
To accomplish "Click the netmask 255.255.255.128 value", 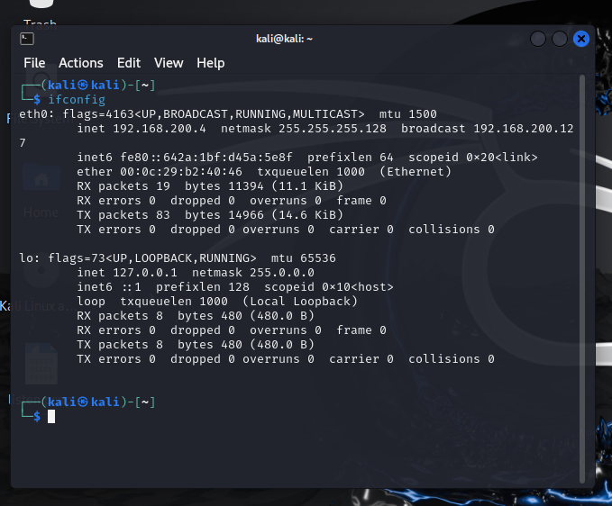I will pos(333,129).
